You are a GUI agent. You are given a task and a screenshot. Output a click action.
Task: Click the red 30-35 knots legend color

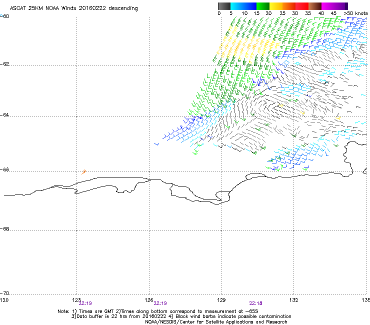[x=302, y=6]
